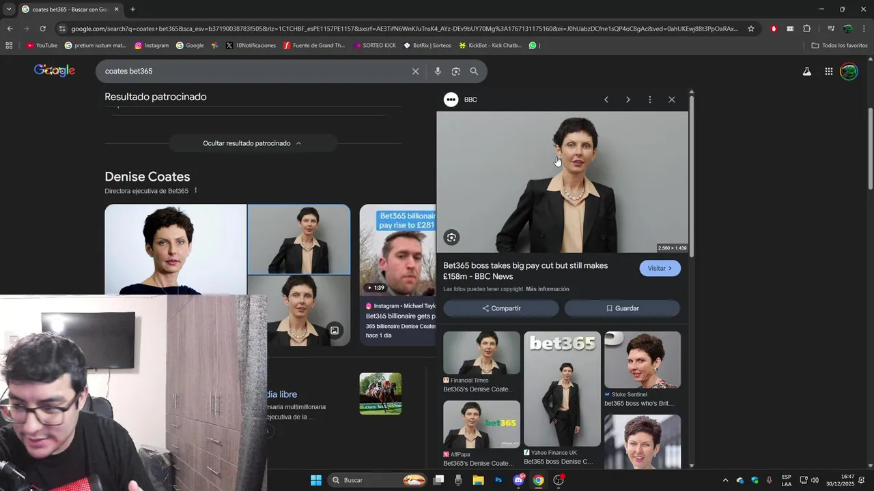The height and width of the screenshot is (491, 874).
Task: Open Discord from the taskbar
Action: tap(518, 480)
